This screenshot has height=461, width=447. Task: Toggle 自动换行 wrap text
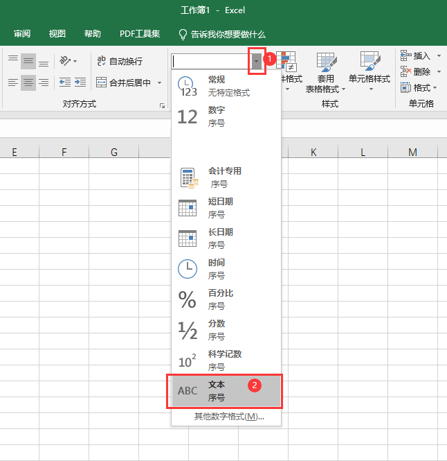tap(120, 61)
